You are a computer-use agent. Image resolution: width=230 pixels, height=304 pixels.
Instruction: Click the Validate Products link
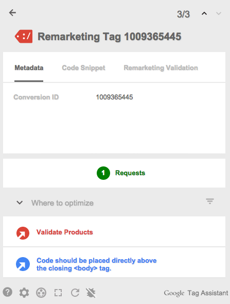click(x=65, y=232)
